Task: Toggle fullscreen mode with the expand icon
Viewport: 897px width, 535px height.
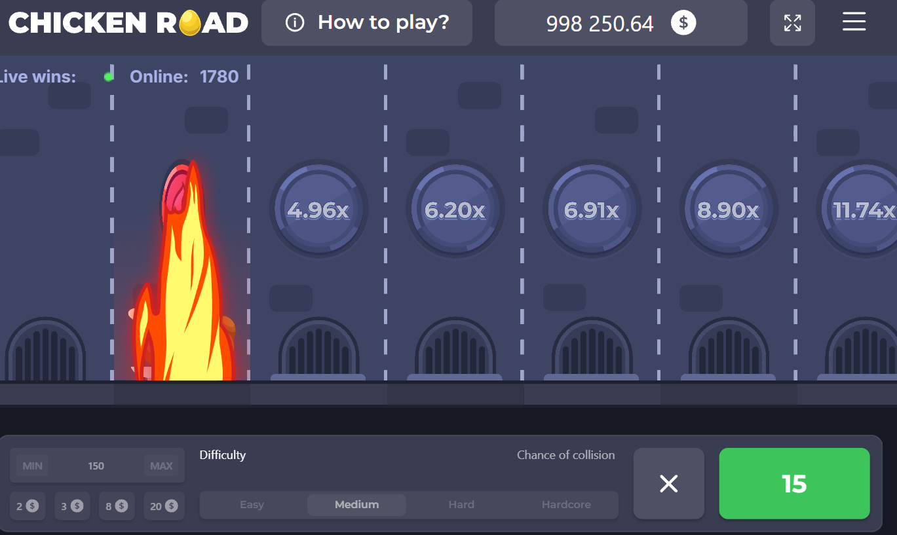Action: 792,23
